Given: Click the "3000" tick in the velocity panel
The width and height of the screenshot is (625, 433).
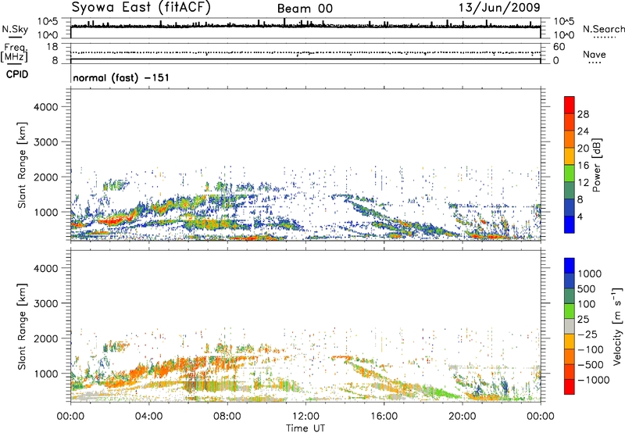Looking at the screenshot, I should (46, 303).
